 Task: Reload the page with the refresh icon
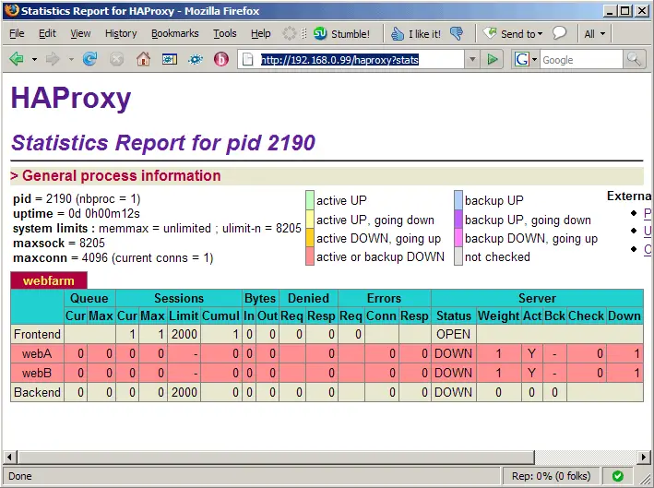coord(89,59)
